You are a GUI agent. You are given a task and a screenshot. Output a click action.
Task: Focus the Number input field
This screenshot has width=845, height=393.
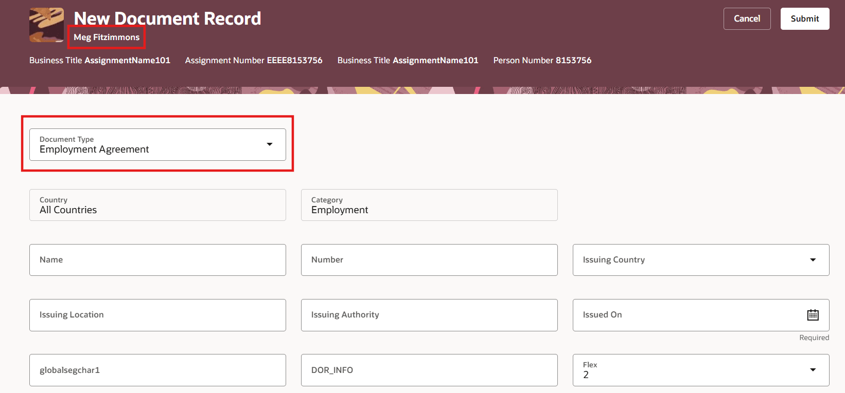[429, 260]
